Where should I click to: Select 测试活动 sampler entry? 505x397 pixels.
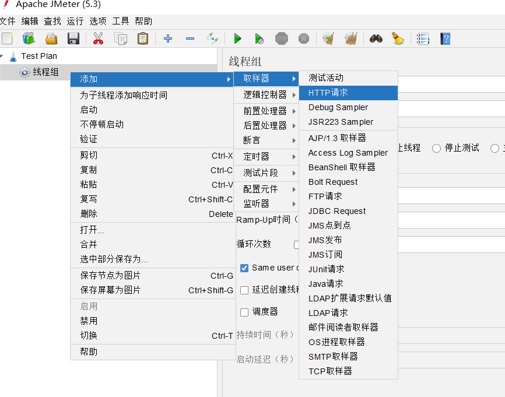point(349,78)
